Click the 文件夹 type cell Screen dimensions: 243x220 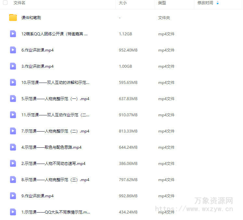164,17
